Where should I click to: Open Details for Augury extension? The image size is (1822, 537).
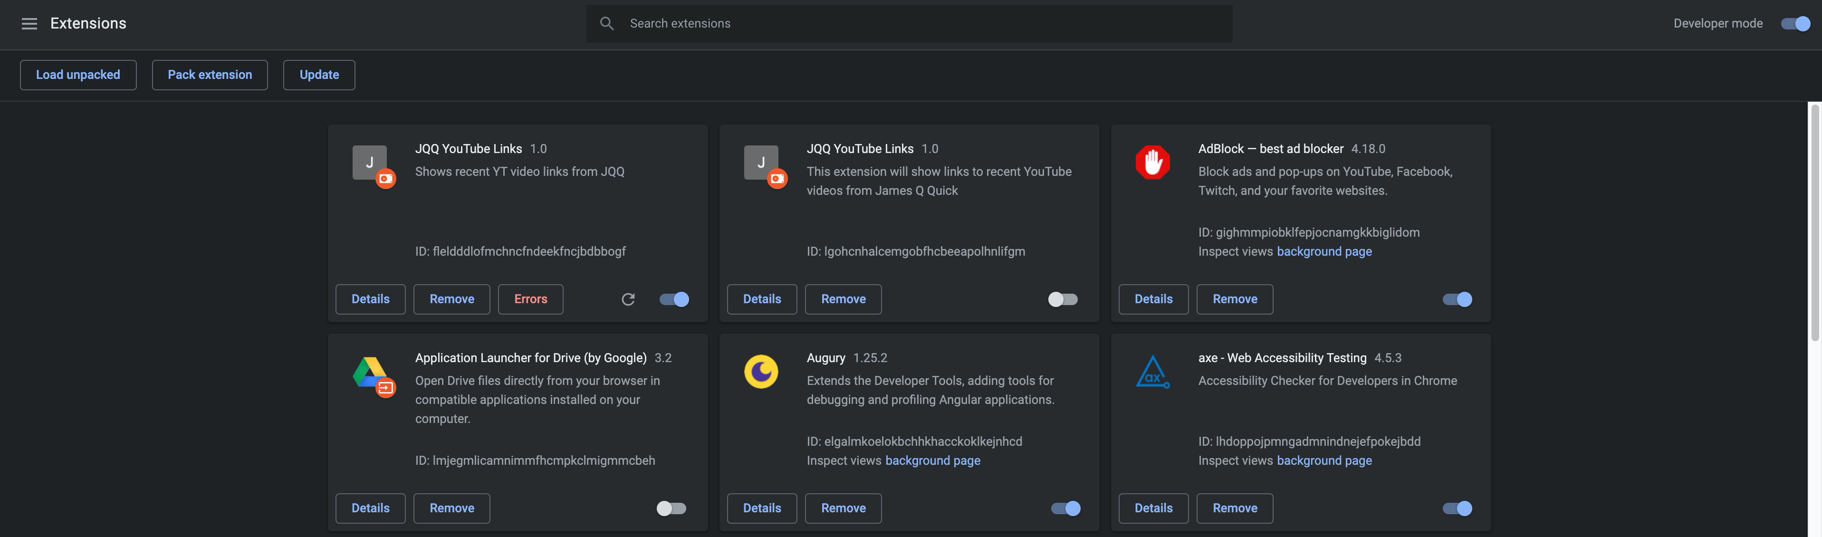coord(762,508)
